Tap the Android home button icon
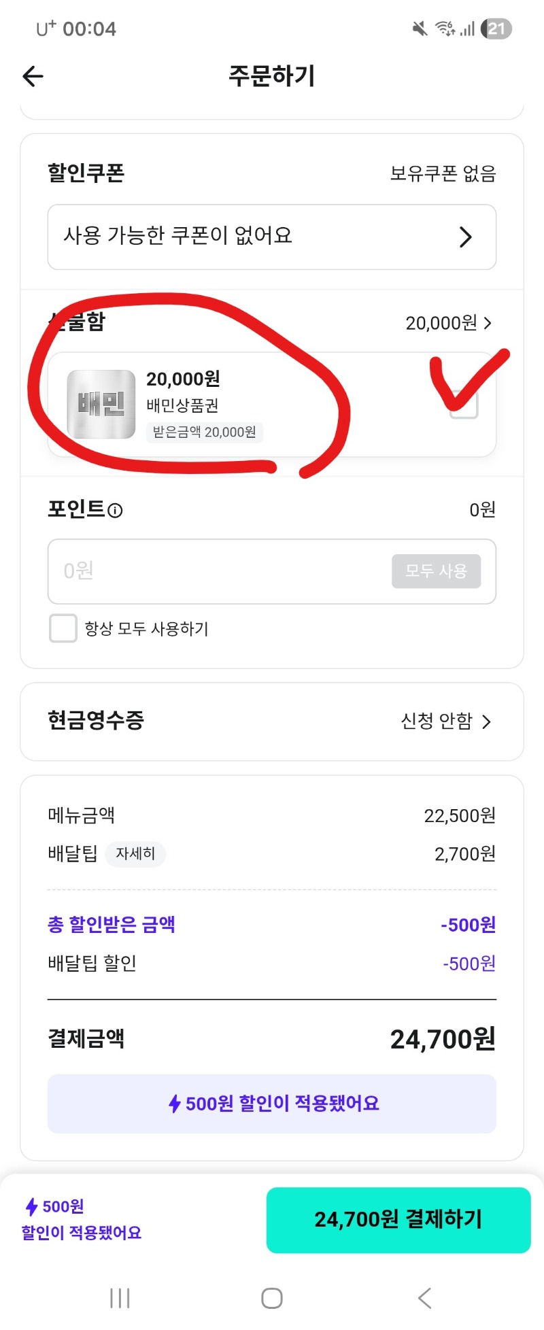Screen dimensions: 544x1330 point(272,1298)
